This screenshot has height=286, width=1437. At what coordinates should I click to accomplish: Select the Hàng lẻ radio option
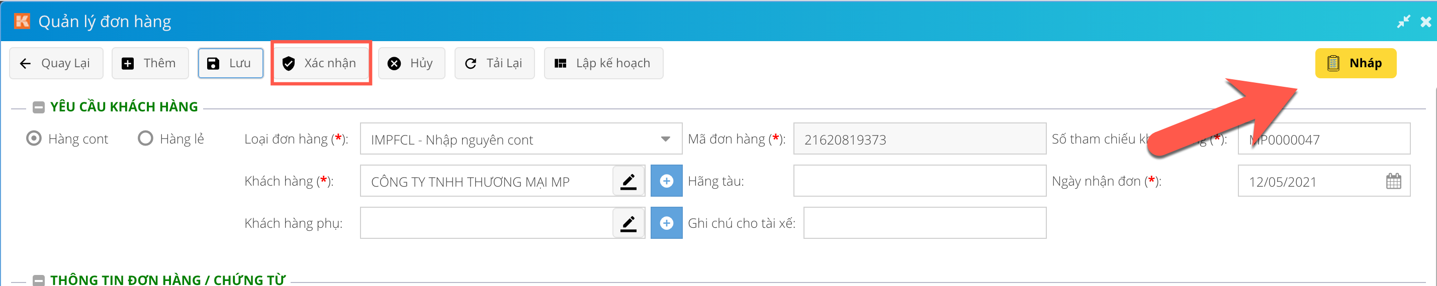(146, 138)
